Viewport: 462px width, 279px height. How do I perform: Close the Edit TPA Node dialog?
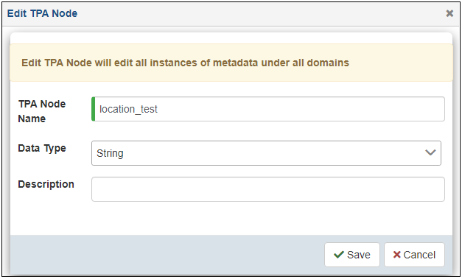pos(449,13)
